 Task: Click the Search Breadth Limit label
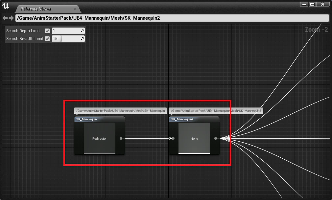(x=25, y=39)
